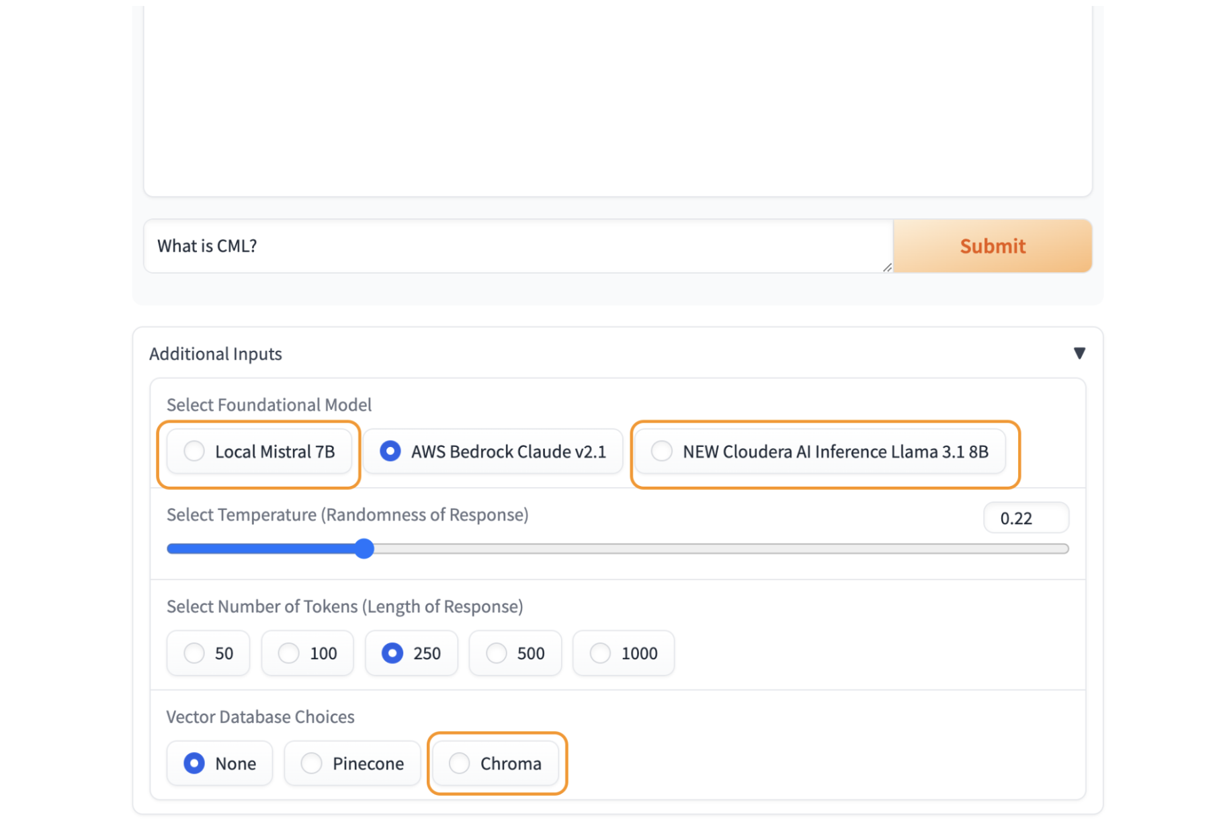Click the empty chatbot response area

[x=618, y=101]
